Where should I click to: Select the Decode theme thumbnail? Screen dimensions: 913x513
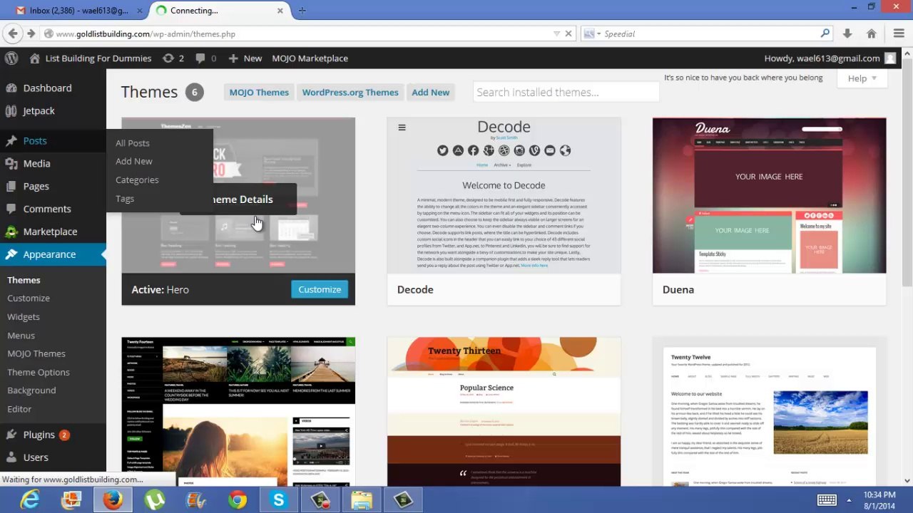pyautogui.click(x=504, y=196)
